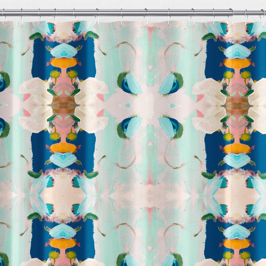This screenshot has height=266, width=266.
Task: Click the top orange oval in the left navy column
Action: (x=64, y=63)
